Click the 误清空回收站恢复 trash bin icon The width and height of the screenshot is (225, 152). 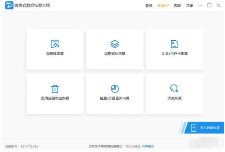(55, 89)
